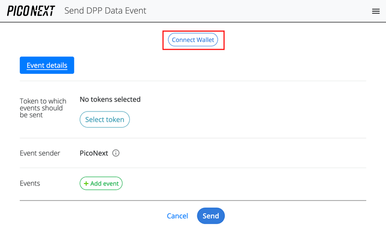Image resolution: width=386 pixels, height=241 pixels.
Task: Click the No tokens selected text
Action: coord(110,99)
